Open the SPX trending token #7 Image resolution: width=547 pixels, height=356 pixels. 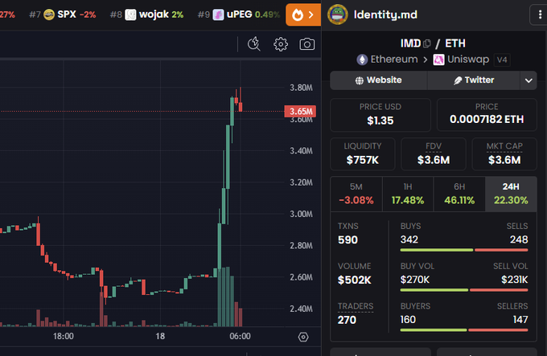coord(63,14)
